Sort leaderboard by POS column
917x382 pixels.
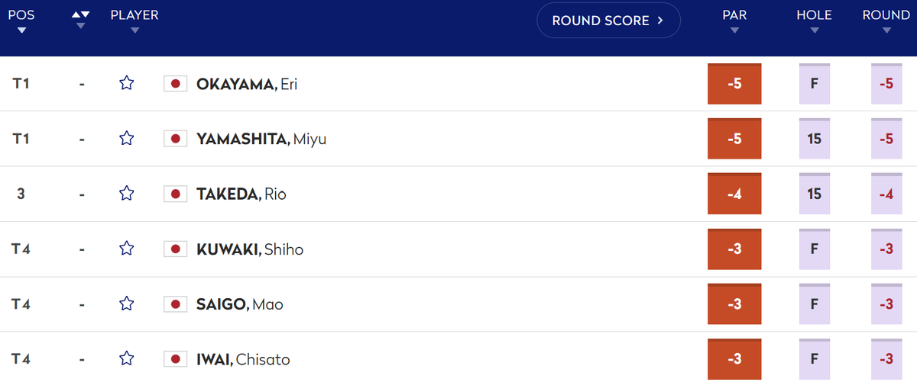coord(21,21)
